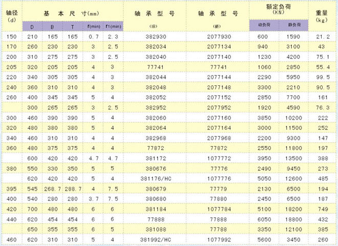Select the 381176/HC bearing model cell
The image size is (338, 246).
(x=153, y=179)
